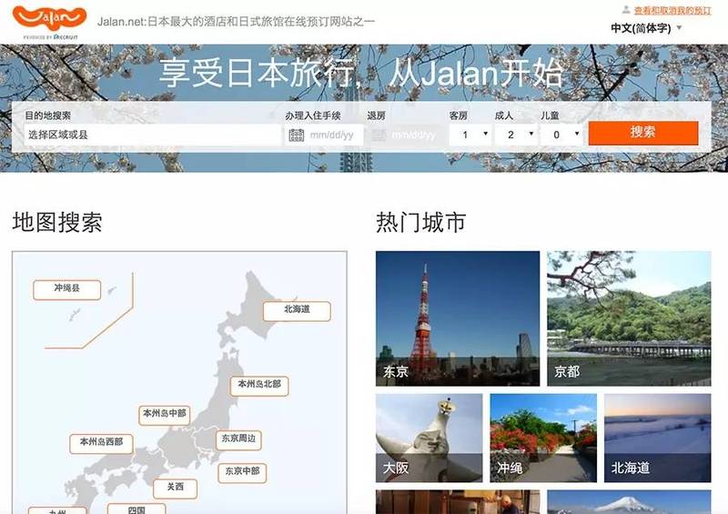Click the 热门城市 section heading
This screenshot has height=514, width=728.
coord(420,222)
